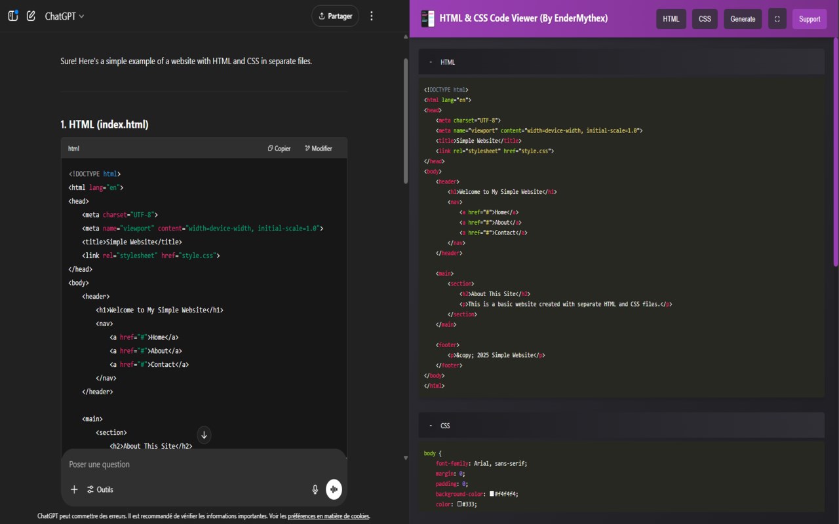The height and width of the screenshot is (524, 839).
Task: Click the 'html' language label in code block
Action: click(73, 149)
